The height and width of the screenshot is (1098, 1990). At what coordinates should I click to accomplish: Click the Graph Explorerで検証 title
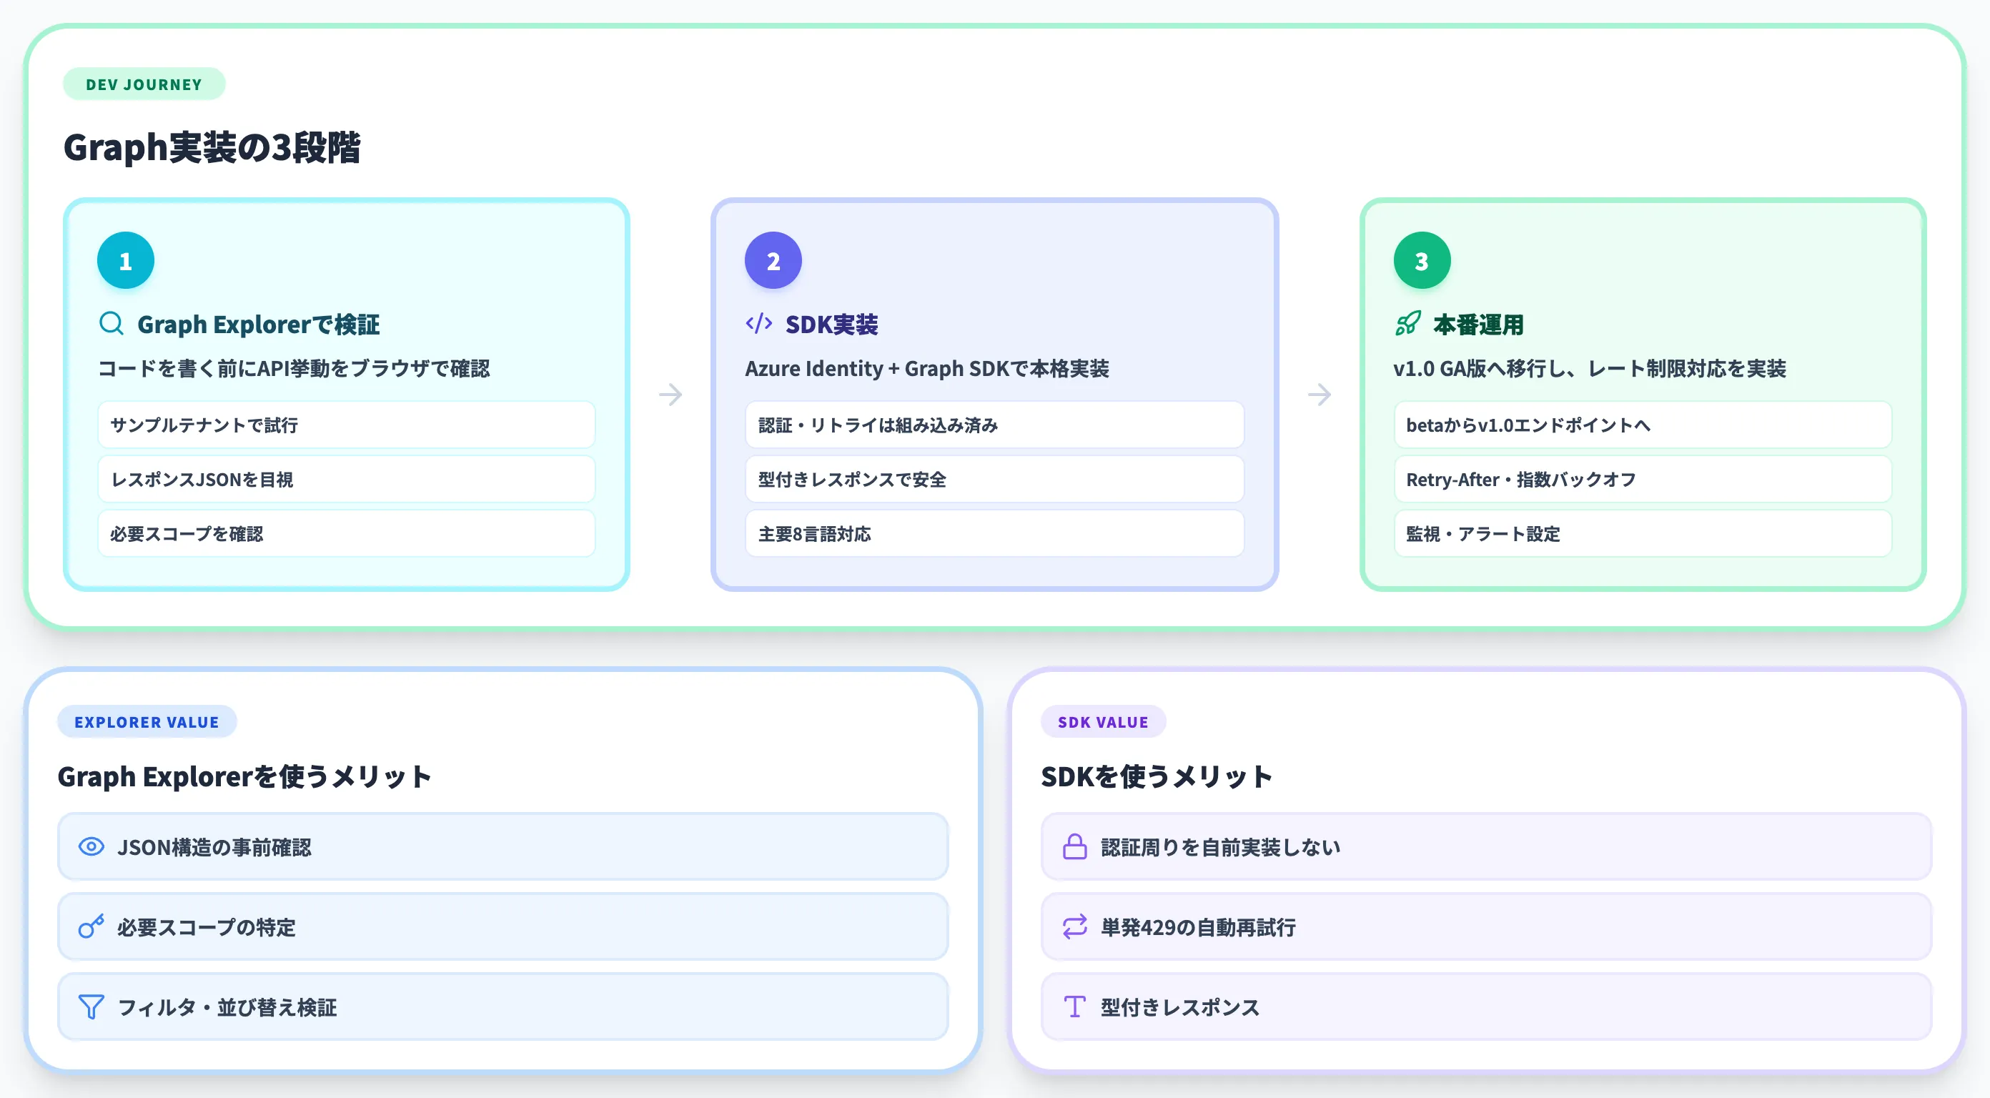259,325
